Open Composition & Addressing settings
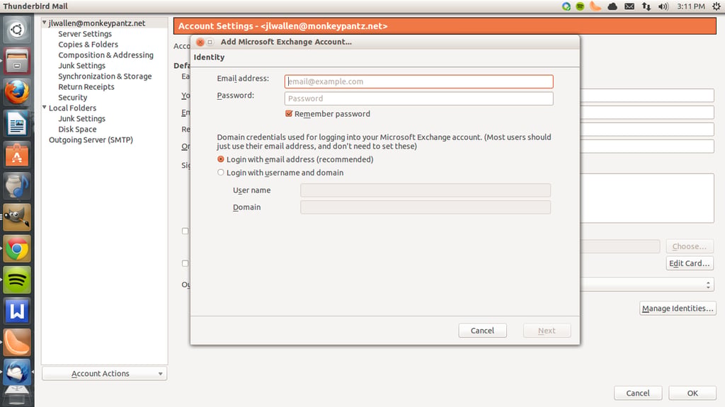This screenshot has height=407, width=725. [x=106, y=55]
